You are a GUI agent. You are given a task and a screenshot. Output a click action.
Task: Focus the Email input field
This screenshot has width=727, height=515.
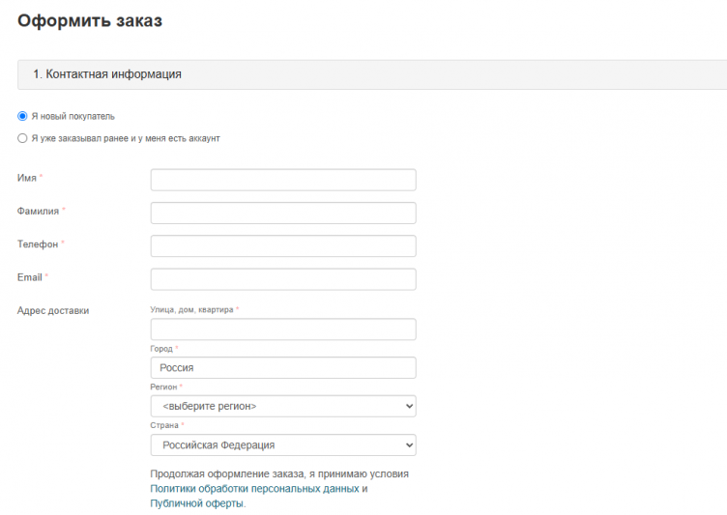pos(283,279)
